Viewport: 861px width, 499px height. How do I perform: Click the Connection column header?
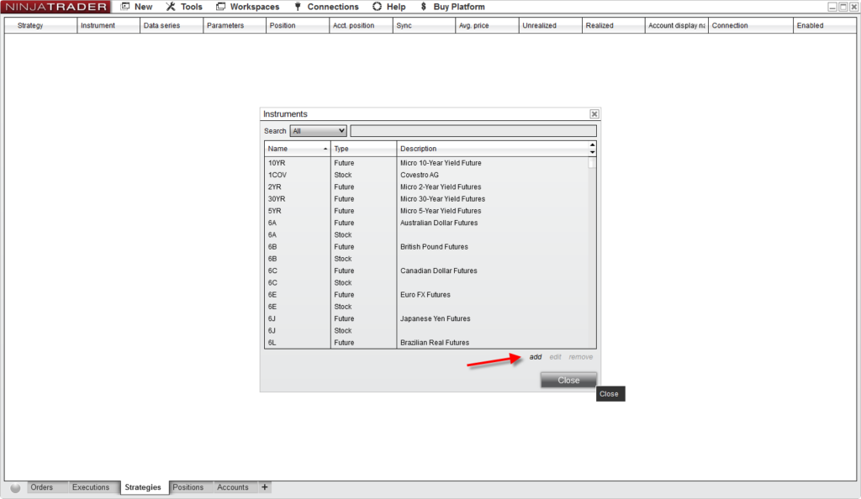[x=751, y=25]
